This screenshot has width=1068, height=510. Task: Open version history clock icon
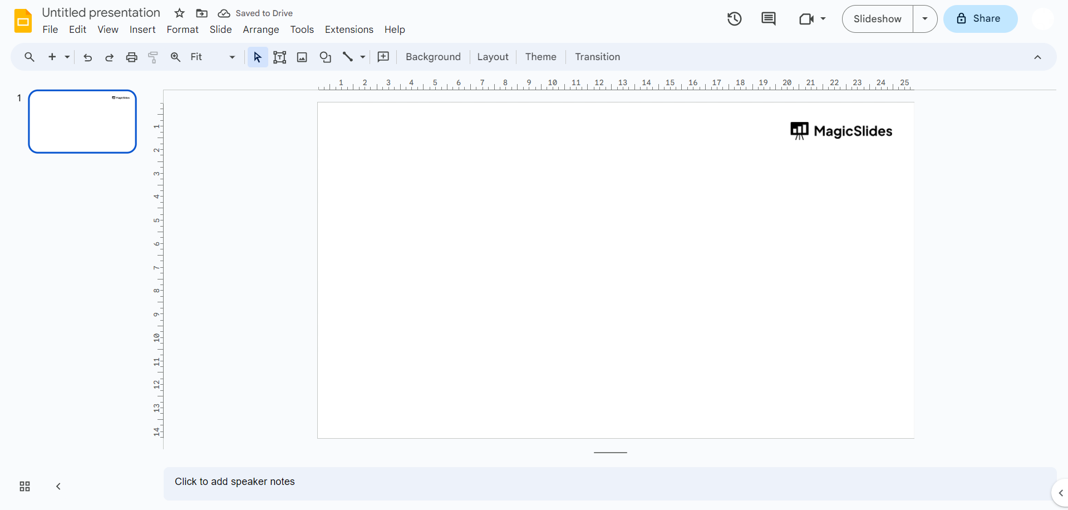(734, 19)
